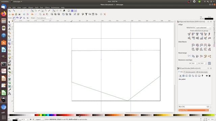The image size is (216, 121).
Task: Open 'Relative to: Last selected' dropdown
Action: click(x=203, y=28)
